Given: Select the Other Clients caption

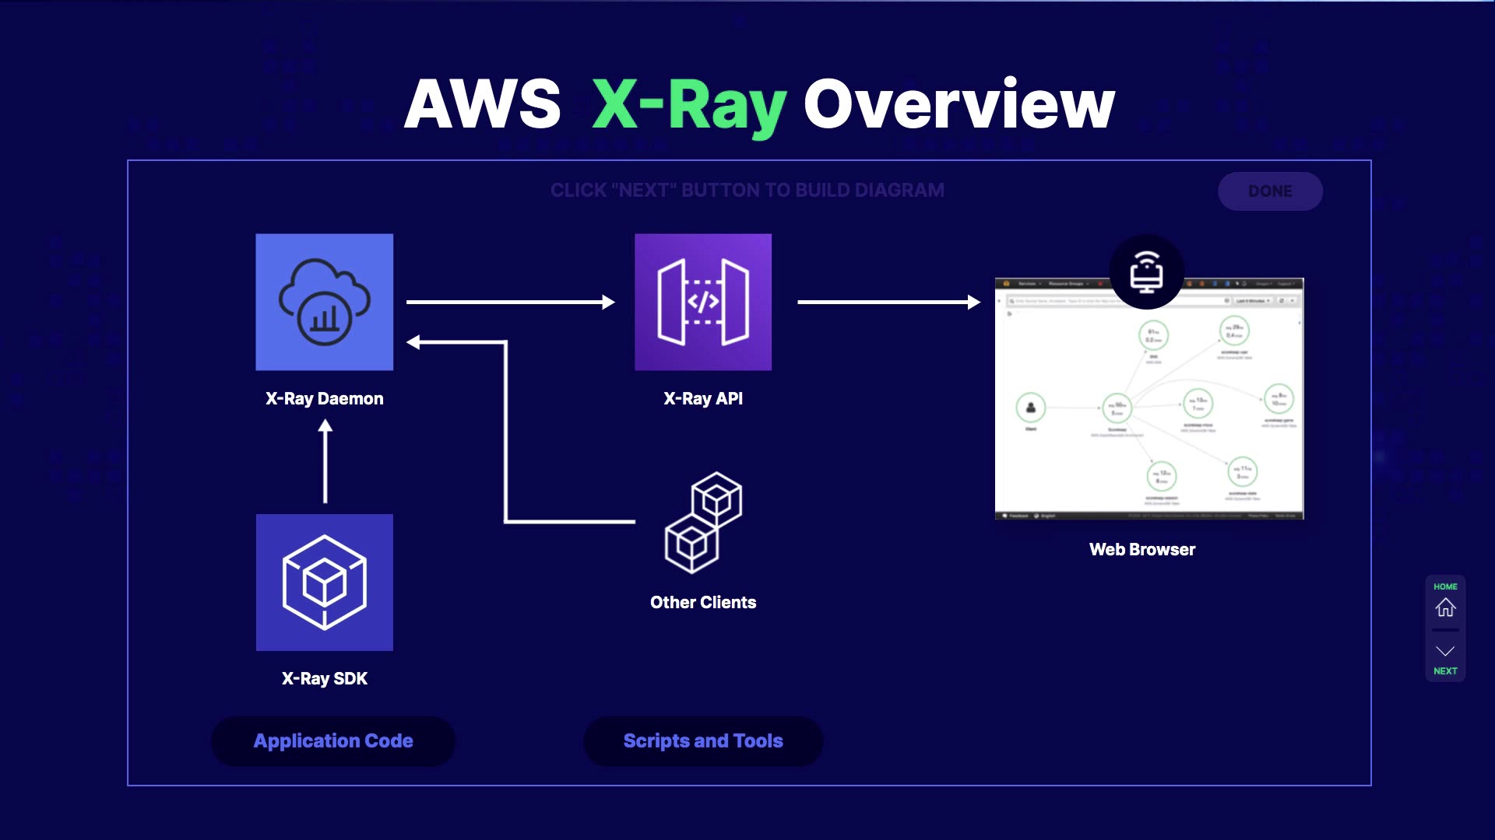Looking at the screenshot, I should pos(702,603).
